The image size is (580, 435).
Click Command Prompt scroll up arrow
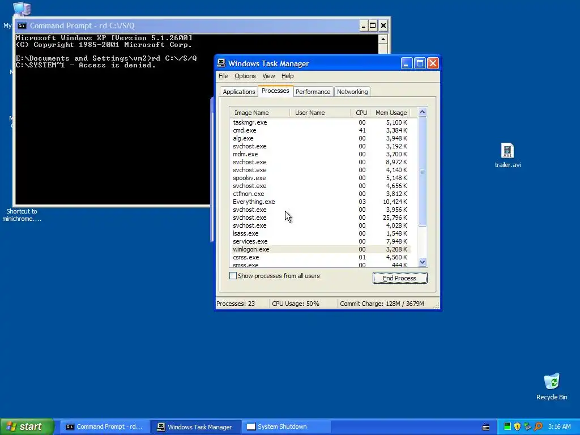point(383,39)
